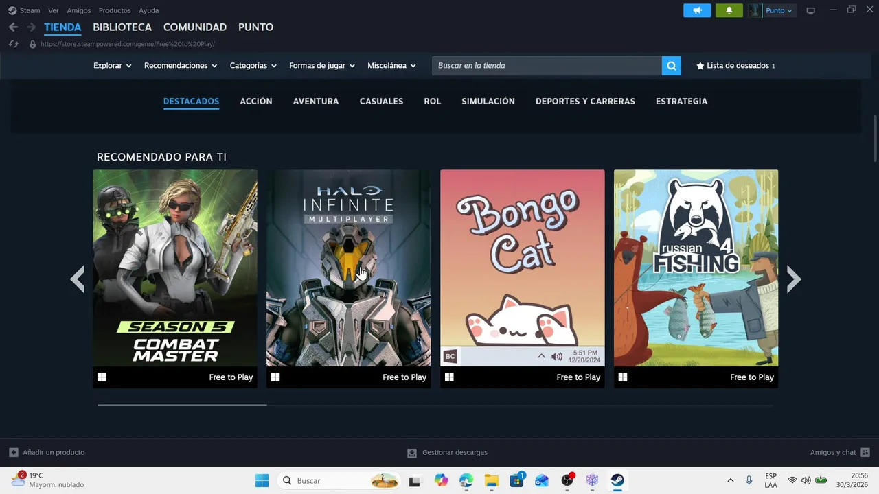Go to the COMUNIDAD section

pyautogui.click(x=195, y=27)
